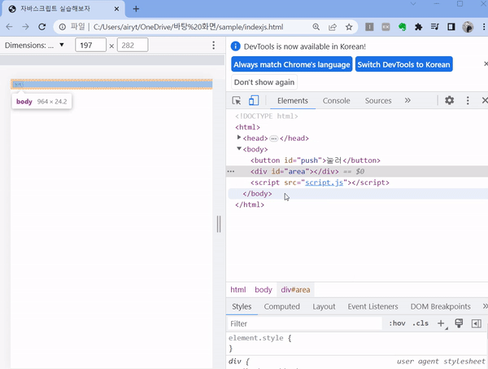Open the extensions puzzle menu
Viewport: 488px width, 369px height.
[419, 27]
